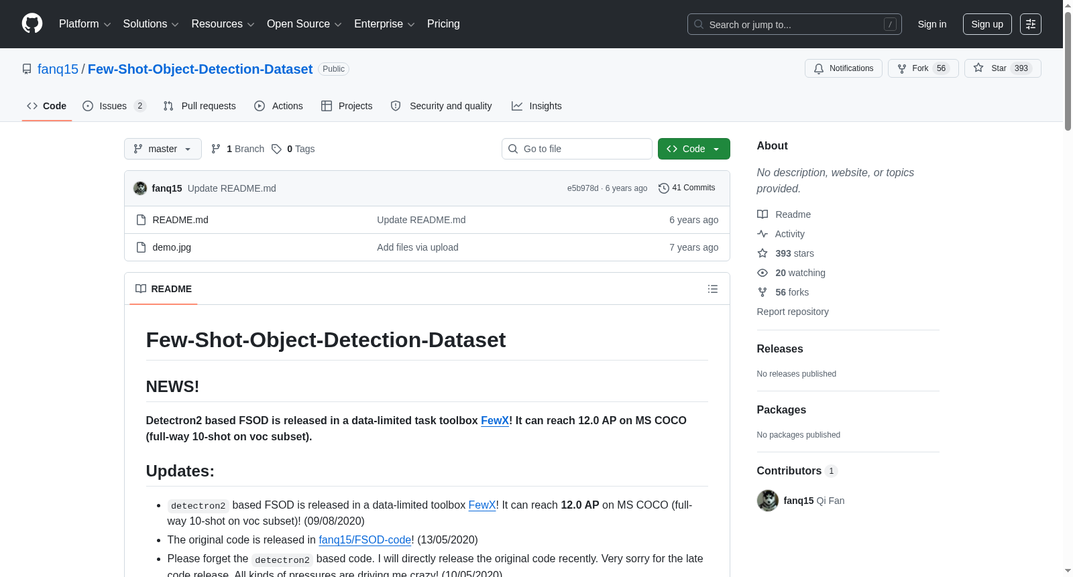Click the graph icon of Insights tab
The image size is (1073, 577).
point(517,106)
